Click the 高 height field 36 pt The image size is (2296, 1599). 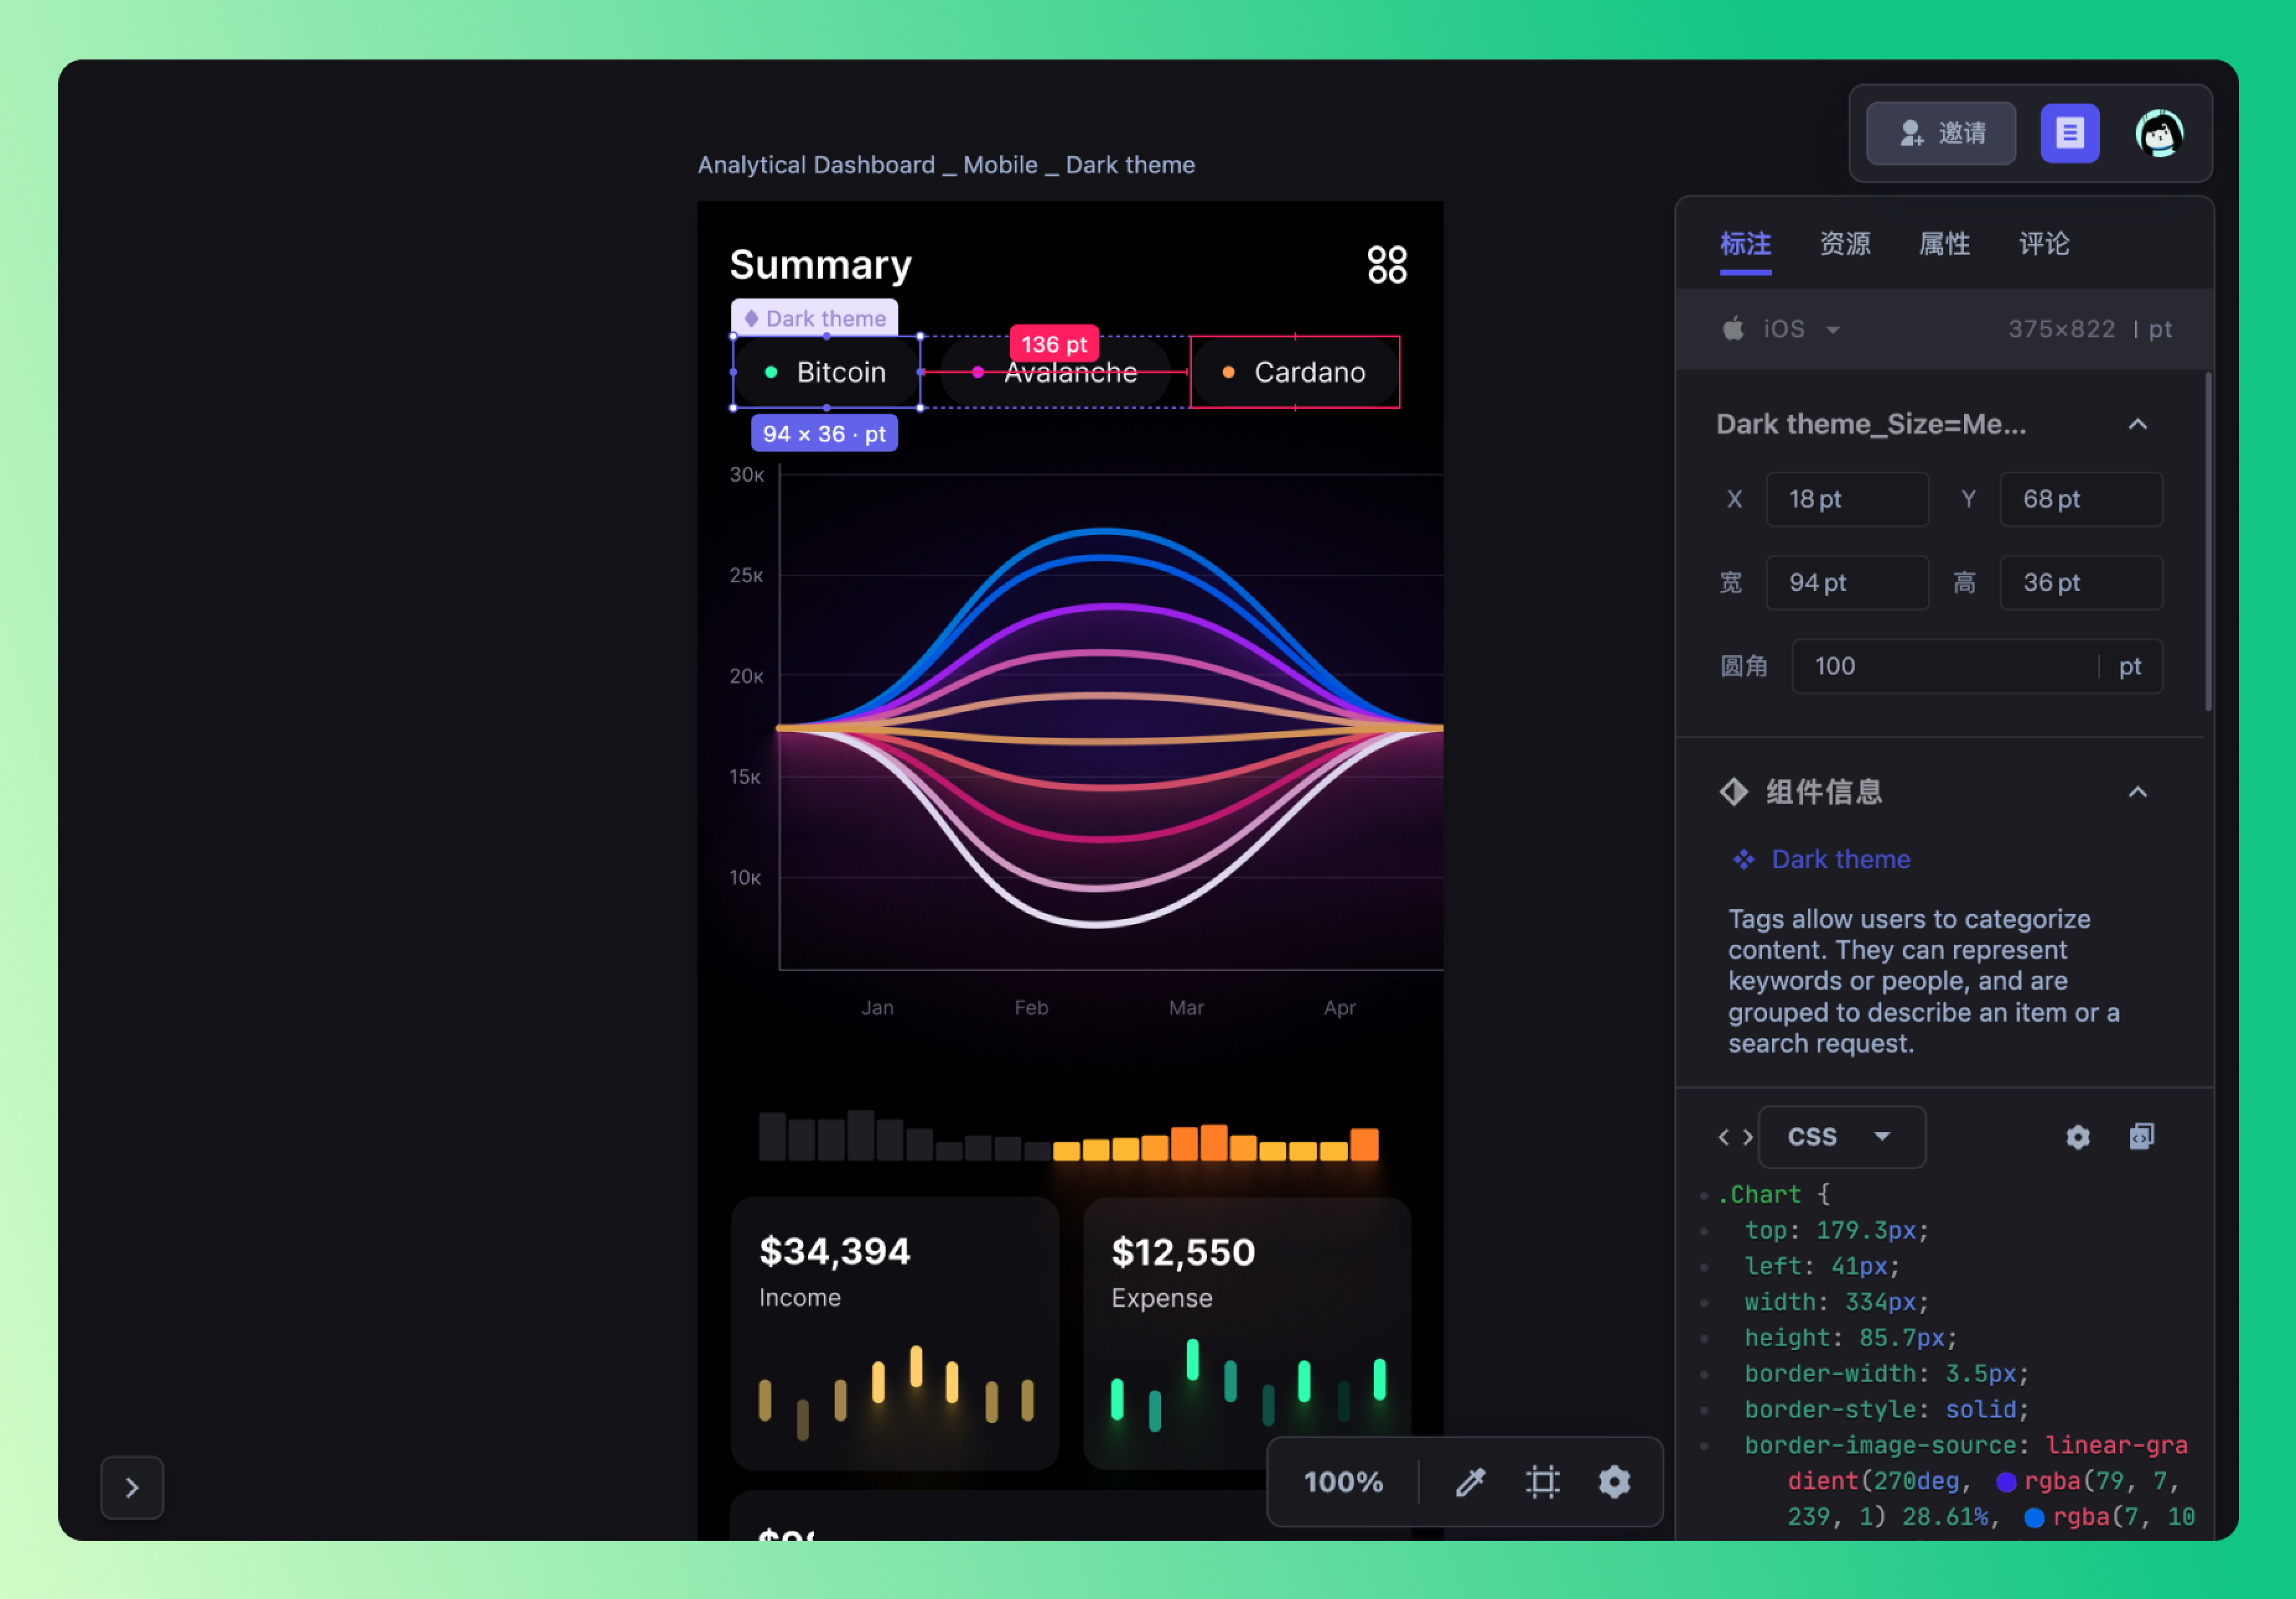click(2081, 583)
